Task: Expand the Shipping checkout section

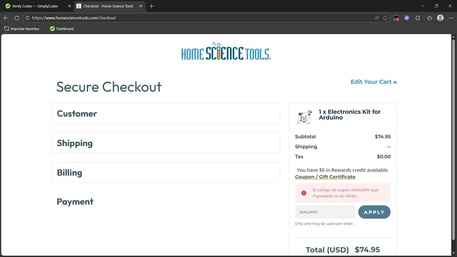Action: tap(166, 143)
